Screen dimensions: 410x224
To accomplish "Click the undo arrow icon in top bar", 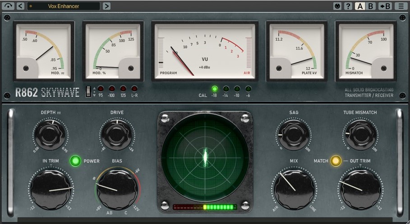I will [8, 6].
